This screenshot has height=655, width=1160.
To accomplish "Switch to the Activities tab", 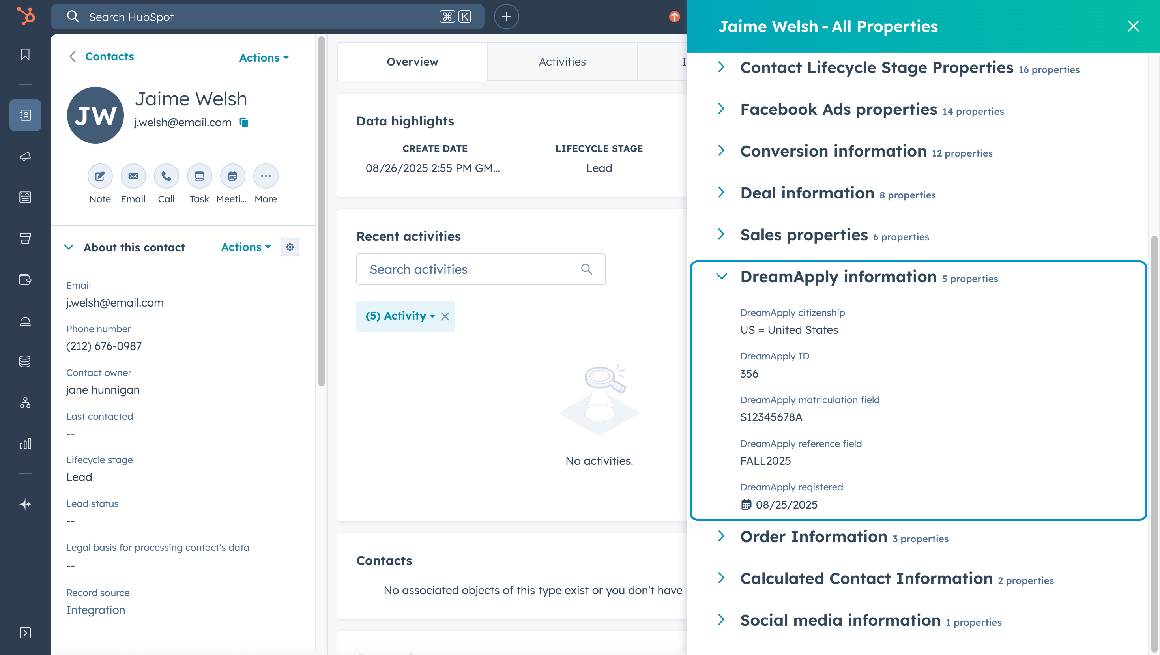I will [x=562, y=62].
